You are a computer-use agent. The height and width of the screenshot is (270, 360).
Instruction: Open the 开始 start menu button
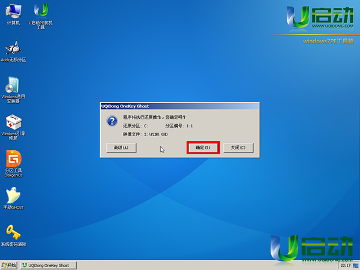coord(9,265)
